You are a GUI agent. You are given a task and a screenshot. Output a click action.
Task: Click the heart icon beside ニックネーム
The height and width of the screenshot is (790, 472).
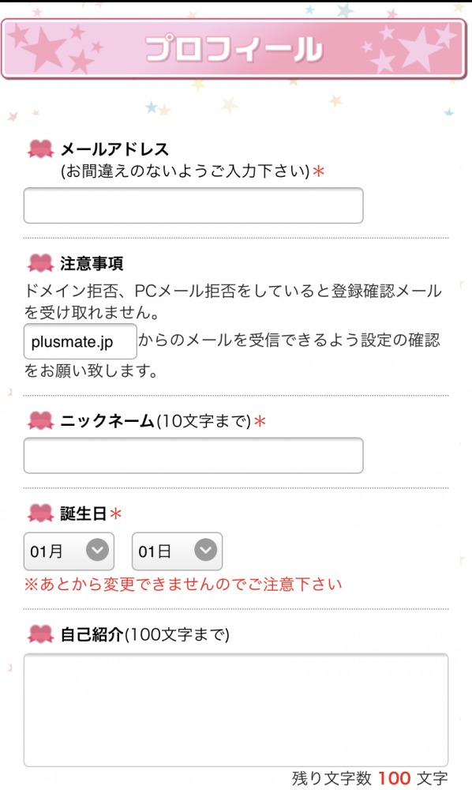coord(40,421)
